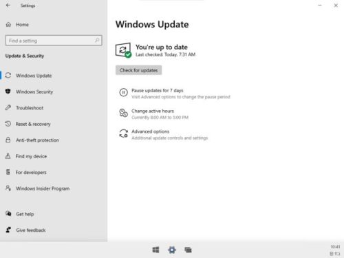The width and height of the screenshot is (344, 258).
Task: Open the Start menu from the taskbar
Action: [155, 250]
